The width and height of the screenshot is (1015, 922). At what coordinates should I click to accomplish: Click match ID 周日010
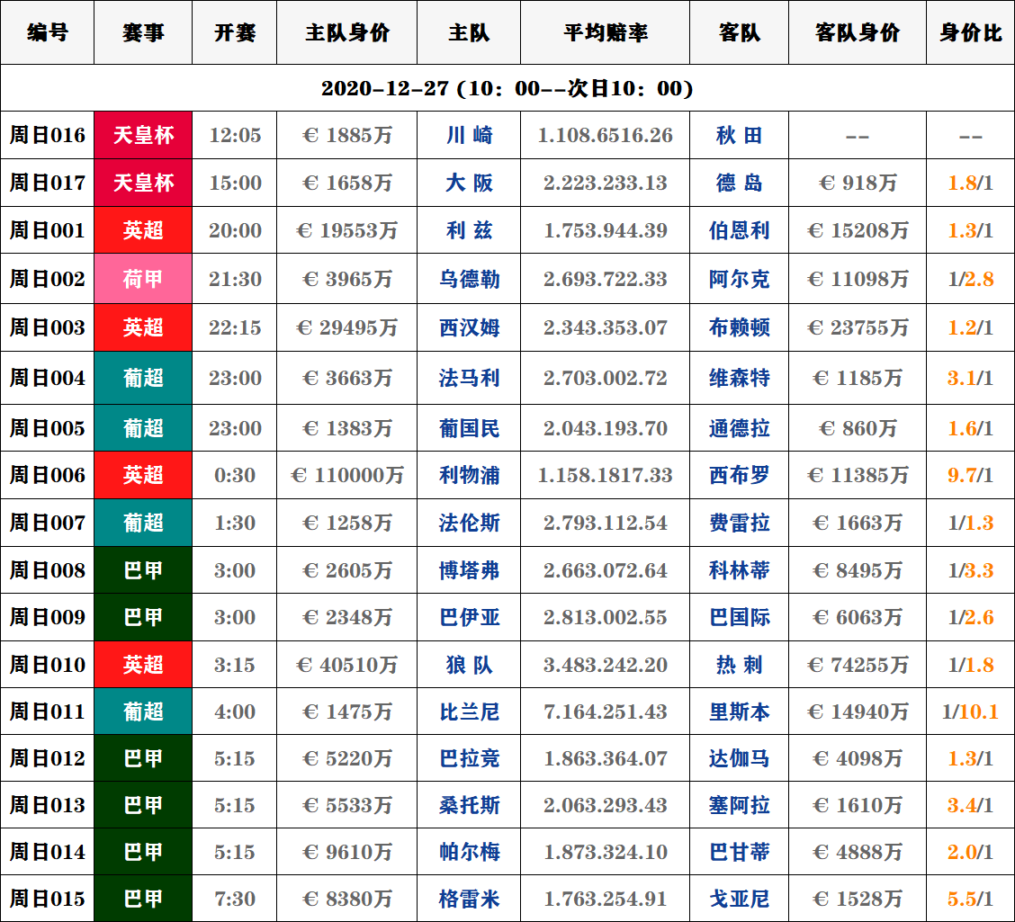48,665
